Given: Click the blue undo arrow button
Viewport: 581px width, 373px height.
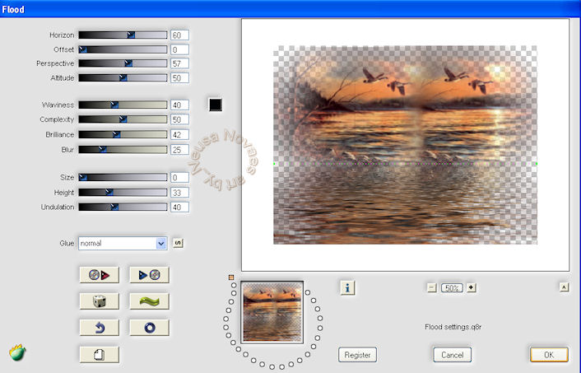Looking at the screenshot, I should (99, 328).
